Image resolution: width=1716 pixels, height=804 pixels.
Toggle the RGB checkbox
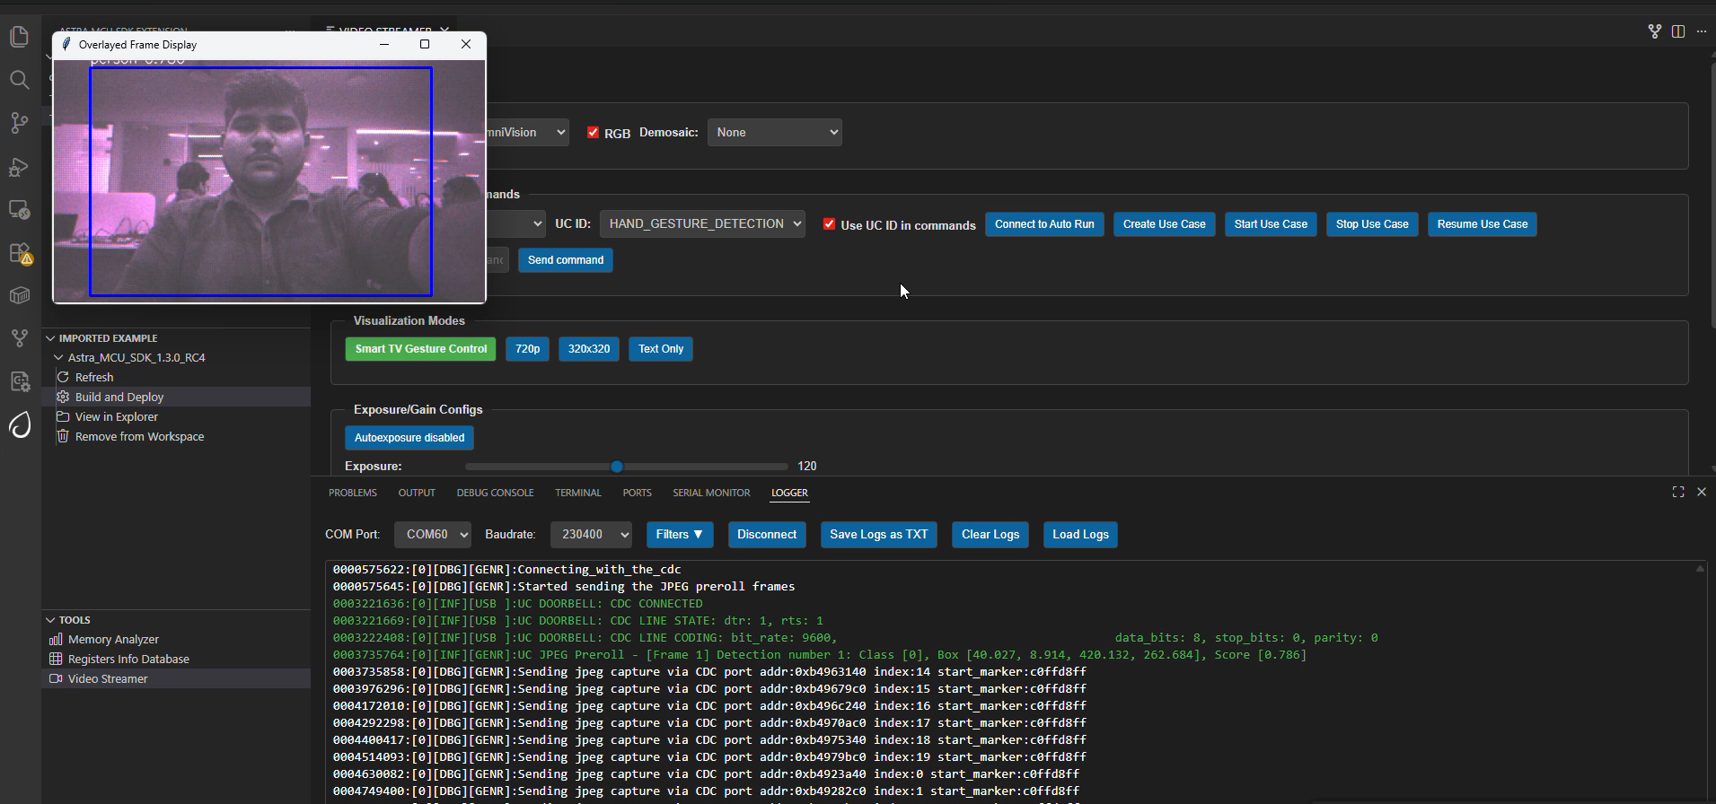593,132
